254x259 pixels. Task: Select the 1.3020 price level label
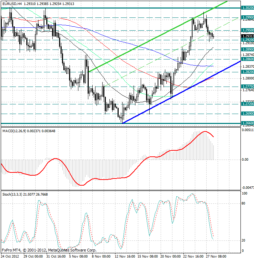coord(247,8)
